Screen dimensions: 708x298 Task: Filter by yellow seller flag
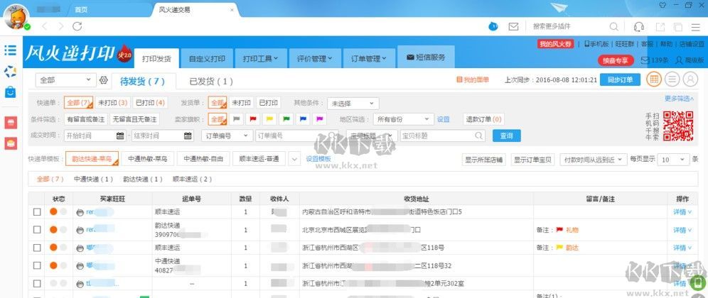click(270, 119)
